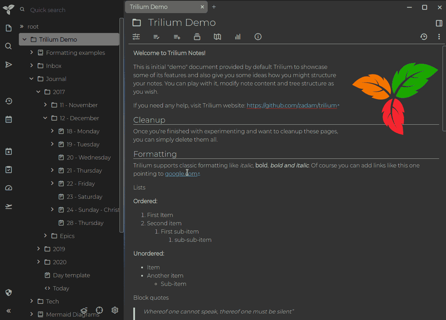Create a new note from launcher bar
This screenshot has width=446, height=320.
(x=9, y=28)
